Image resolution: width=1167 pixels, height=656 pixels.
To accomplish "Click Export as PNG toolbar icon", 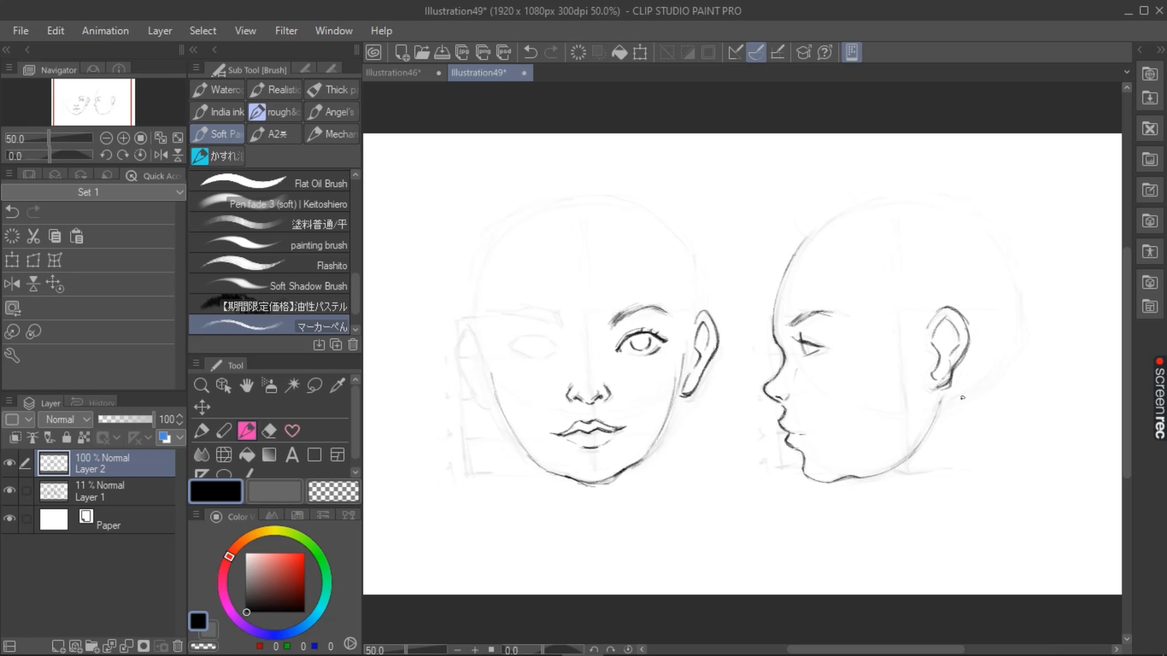I will [x=483, y=52].
